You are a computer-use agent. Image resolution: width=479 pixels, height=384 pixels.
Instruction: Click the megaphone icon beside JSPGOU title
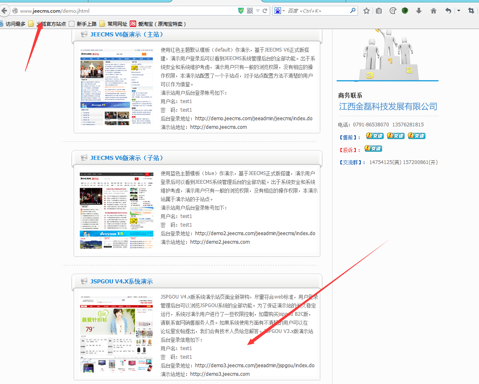tap(84, 281)
